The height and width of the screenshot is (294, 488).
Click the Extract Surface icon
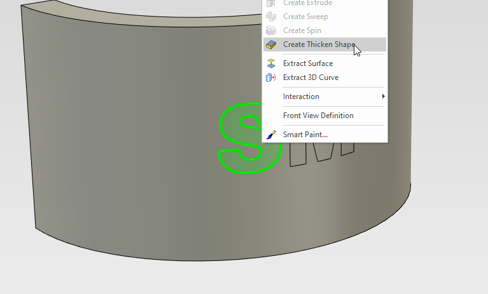click(x=271, y=63)
